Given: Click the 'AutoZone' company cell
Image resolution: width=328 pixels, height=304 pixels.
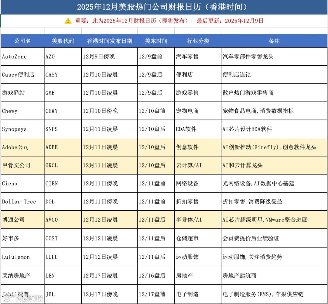Looking at the screenshot, I should pos(22,57).
